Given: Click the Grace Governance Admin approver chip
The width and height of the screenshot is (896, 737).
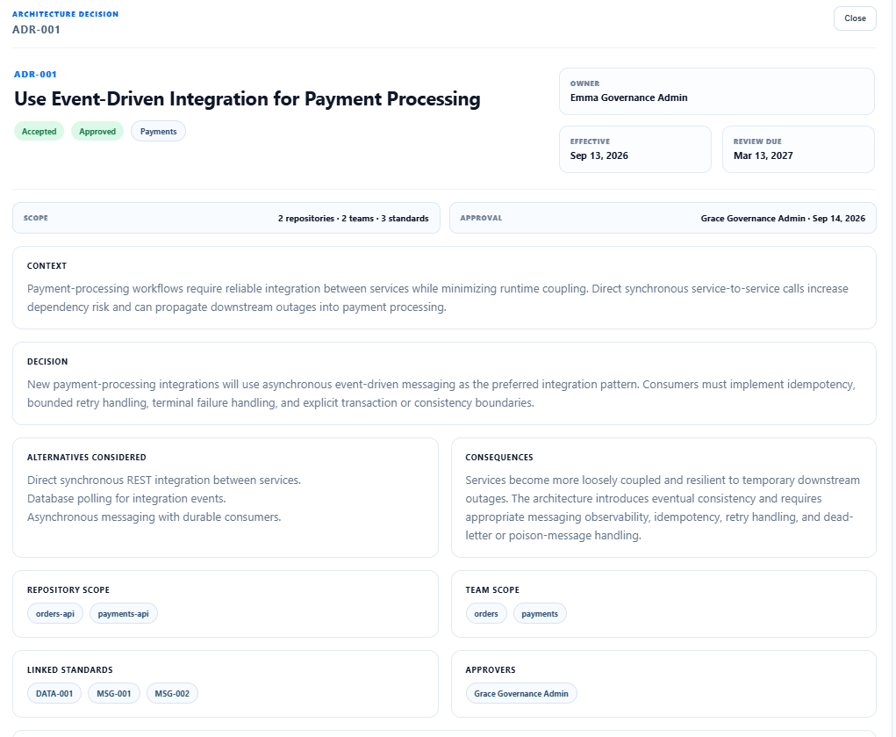Looking at the screenshot, I should [521, 693].
